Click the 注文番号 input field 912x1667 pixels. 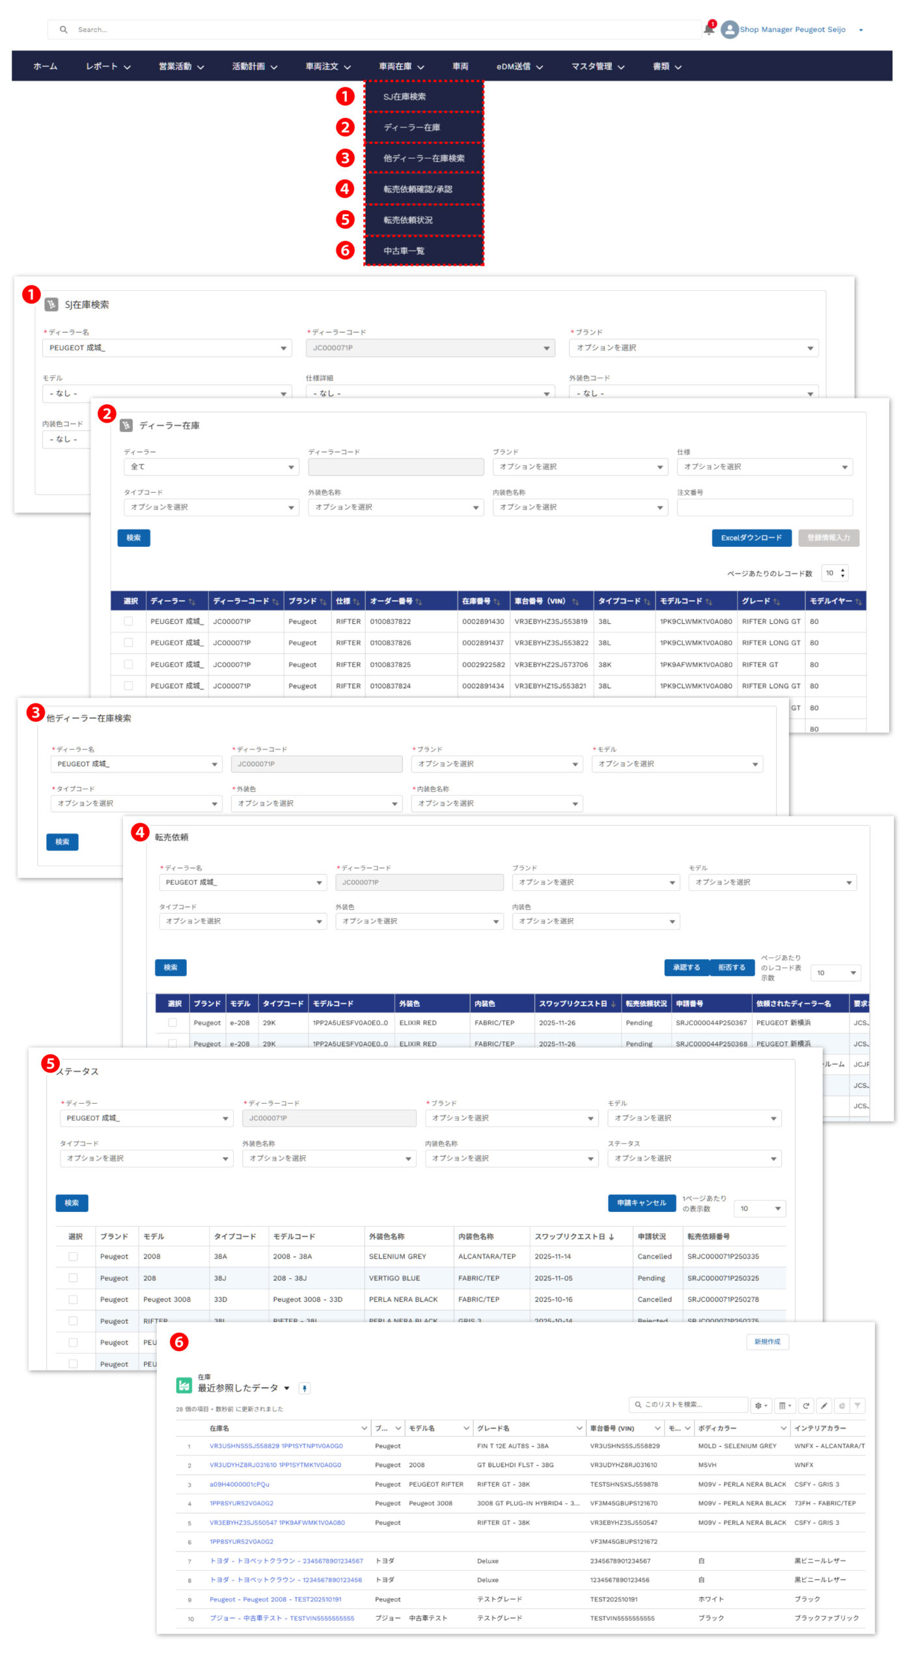click(764, 507)
